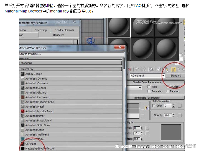Click the Specular color map button
The image size is (204, 151).
(x=142, y=116)
